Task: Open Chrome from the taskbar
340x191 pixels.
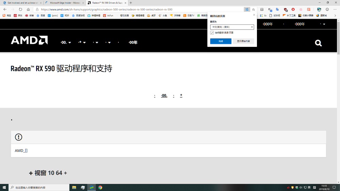Action: tap(100, 188)
